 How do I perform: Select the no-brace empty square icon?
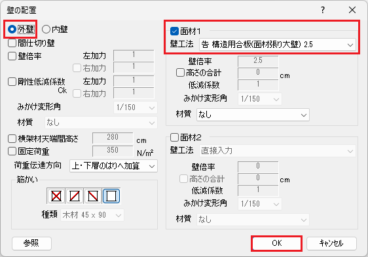[111, 196]
